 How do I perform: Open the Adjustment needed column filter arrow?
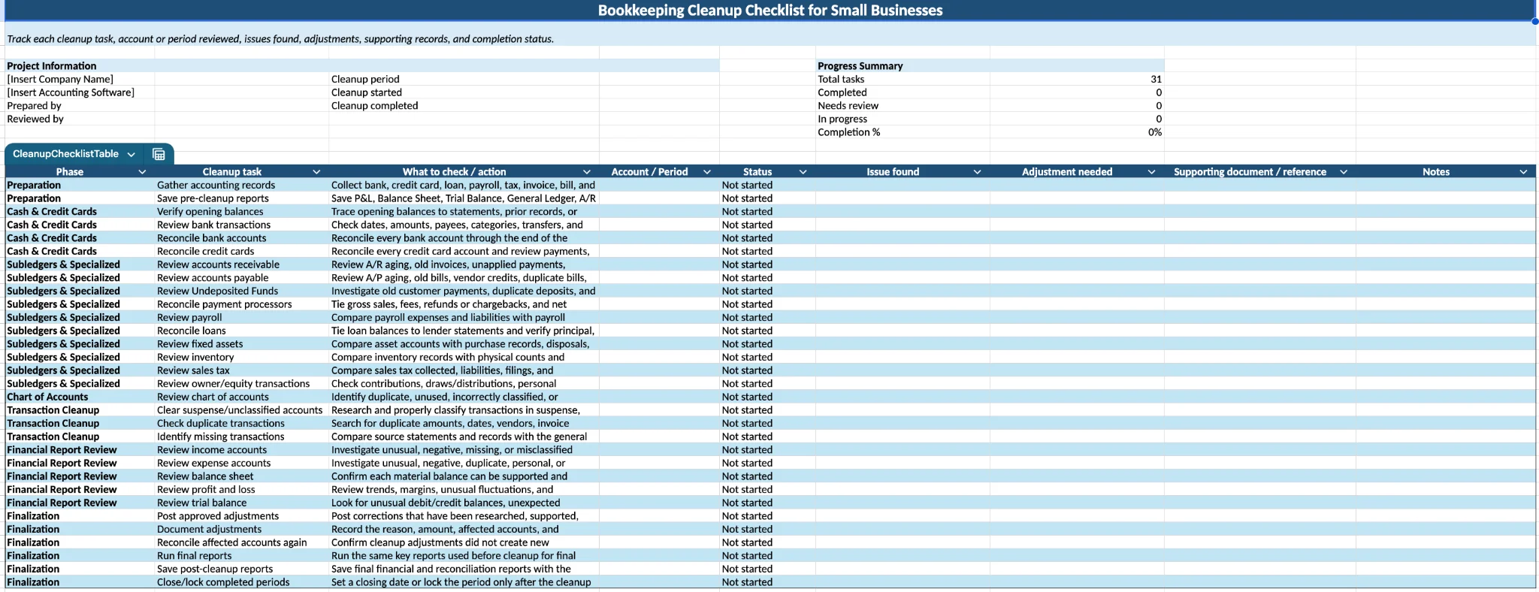coord(1151,172)
